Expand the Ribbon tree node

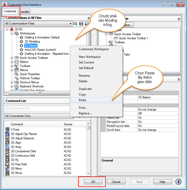[12, 62]
